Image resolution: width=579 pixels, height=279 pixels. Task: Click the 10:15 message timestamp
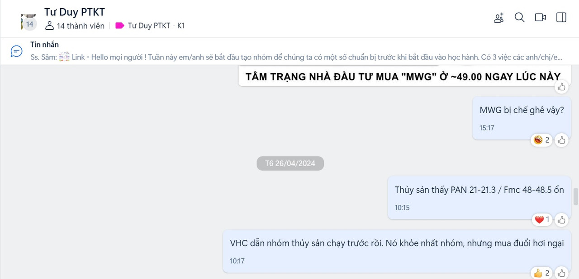(402, 208)
